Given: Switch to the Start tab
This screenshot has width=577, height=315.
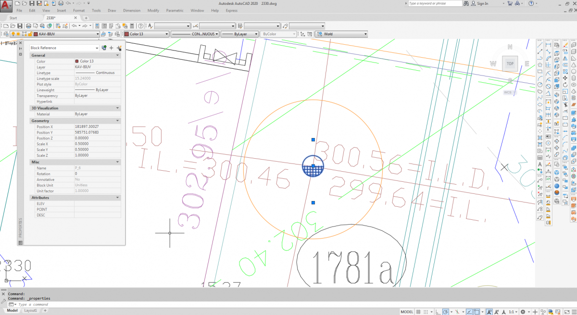Looking at the screenshot, I should [13, 18].
